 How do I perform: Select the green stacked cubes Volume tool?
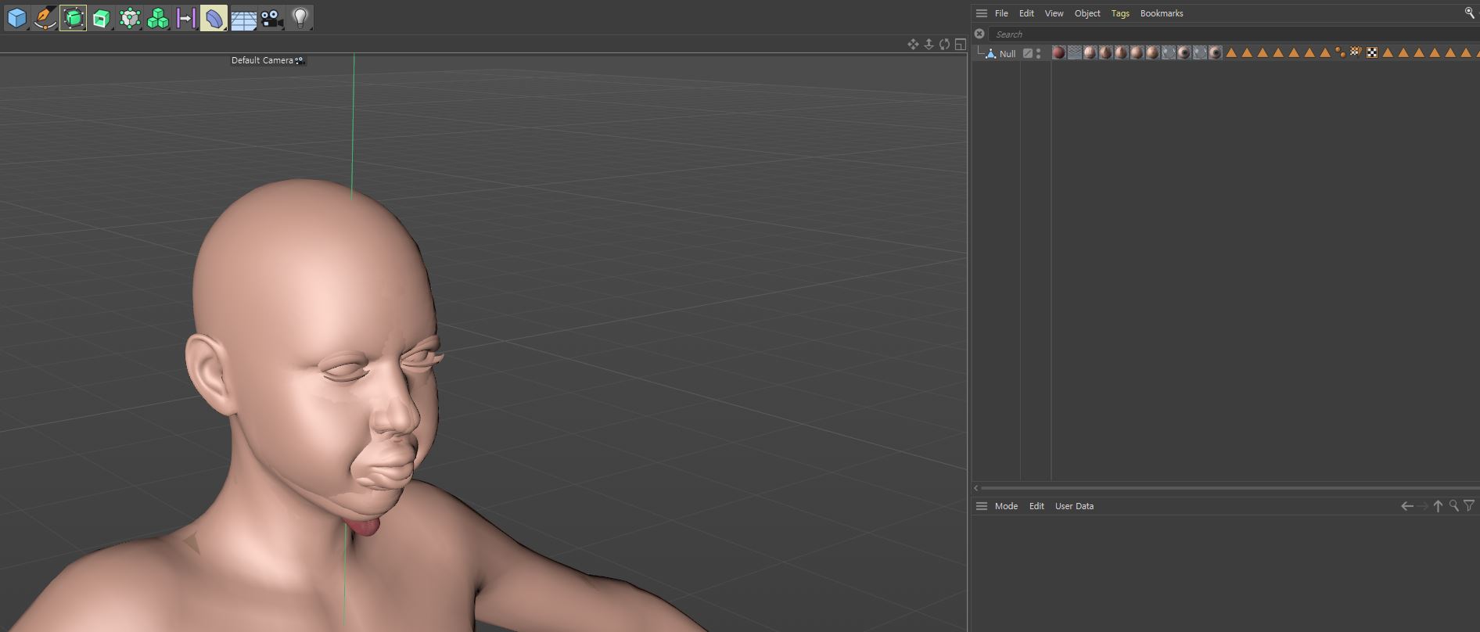click(157, 18)
